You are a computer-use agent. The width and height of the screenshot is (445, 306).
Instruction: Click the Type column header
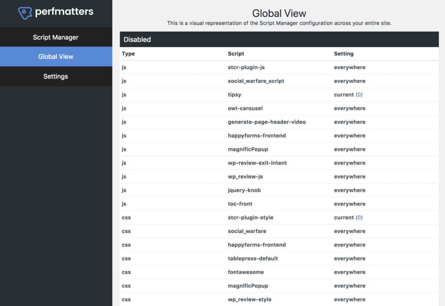pos(126,54)
